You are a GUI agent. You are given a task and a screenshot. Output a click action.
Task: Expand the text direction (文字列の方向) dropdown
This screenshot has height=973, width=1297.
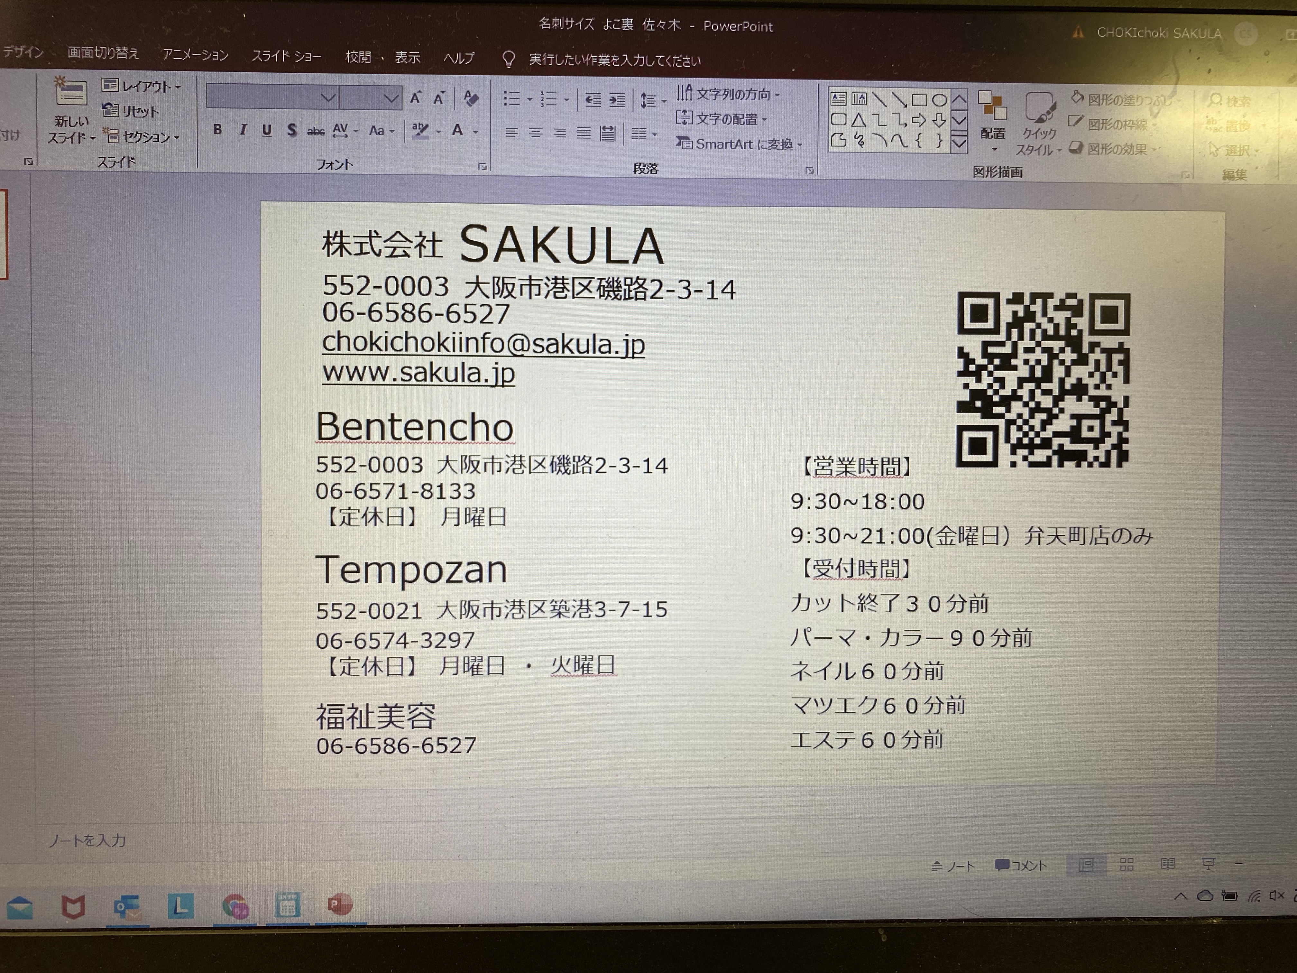tap(777, 95)
